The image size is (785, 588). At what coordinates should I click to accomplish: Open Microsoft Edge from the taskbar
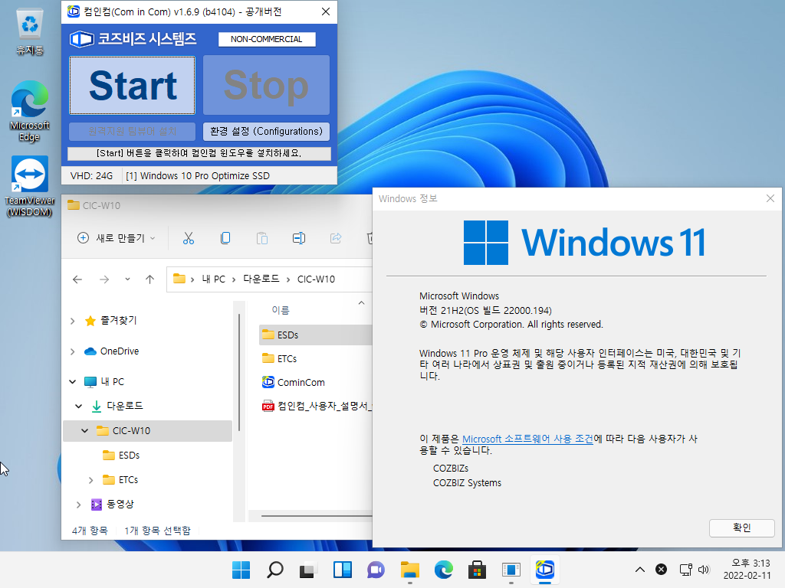pyautogui.click(x=444, y=570)
